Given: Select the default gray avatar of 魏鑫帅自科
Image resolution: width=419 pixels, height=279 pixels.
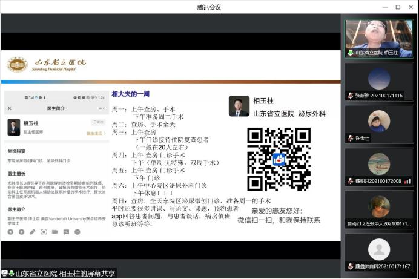Looking at the screenshot, I should [379, 249].
